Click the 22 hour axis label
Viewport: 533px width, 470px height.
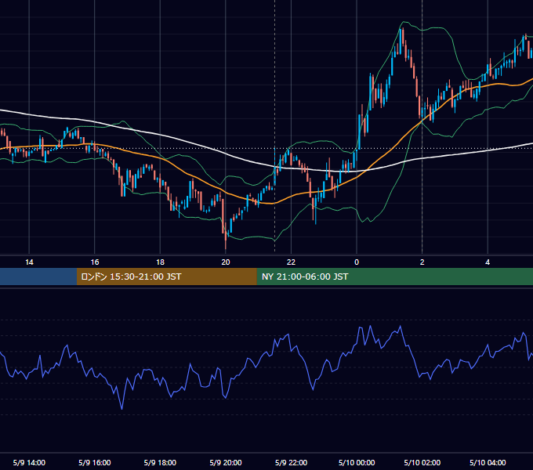coord(291,262)
